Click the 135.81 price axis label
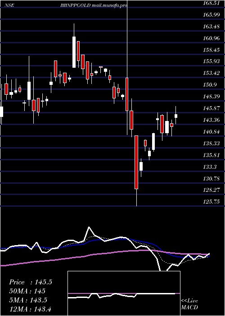Image resolution: width=225 pixels, height=316 pixels. pos(211,155)
